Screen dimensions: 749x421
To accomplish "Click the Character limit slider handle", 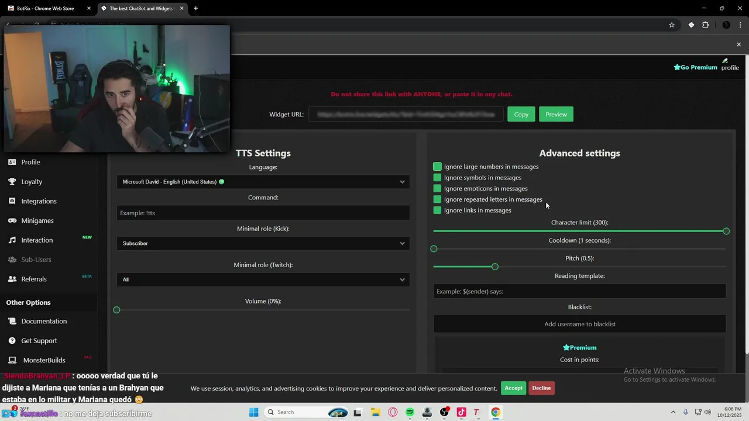I will 726,232.
